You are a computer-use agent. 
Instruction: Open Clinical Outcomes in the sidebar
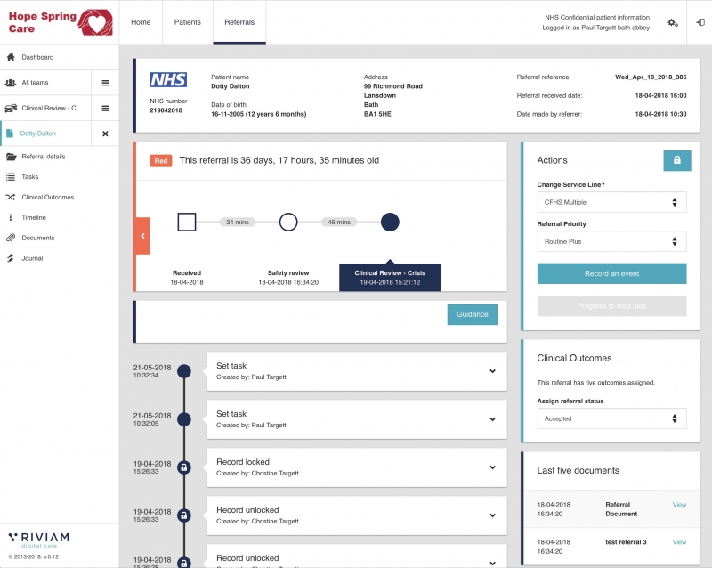(x=48, y=198)
